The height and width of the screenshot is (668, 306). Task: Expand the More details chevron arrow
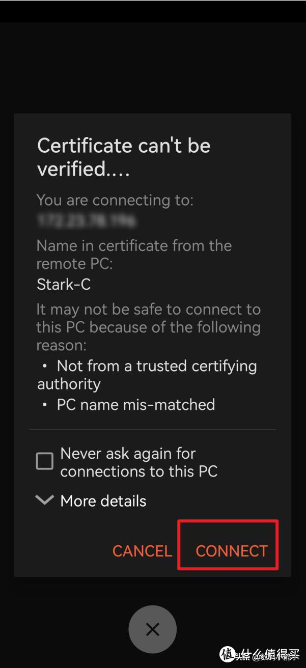pyautogui.click(x=45, y=500)
